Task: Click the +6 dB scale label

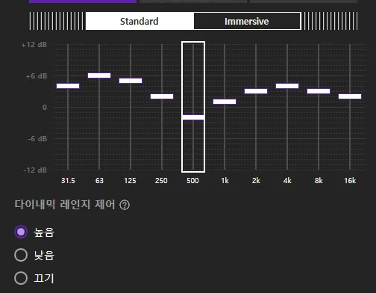Action: (37, 76)
